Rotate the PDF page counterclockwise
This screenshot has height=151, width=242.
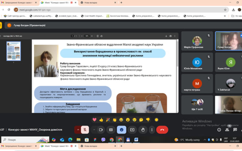[x=102, y=36]
